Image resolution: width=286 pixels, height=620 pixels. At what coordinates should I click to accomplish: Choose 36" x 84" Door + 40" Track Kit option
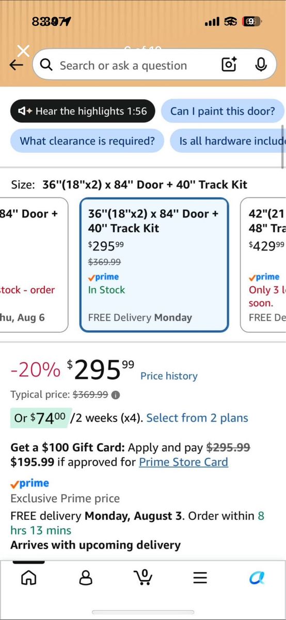tap(154, 265)
